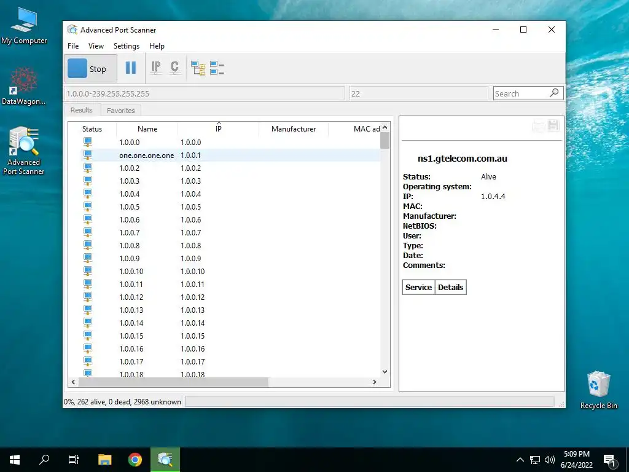Click IP cell 1.0.0.15
Image resolution: width=629 pixels, height=472 pixels.
192,336
